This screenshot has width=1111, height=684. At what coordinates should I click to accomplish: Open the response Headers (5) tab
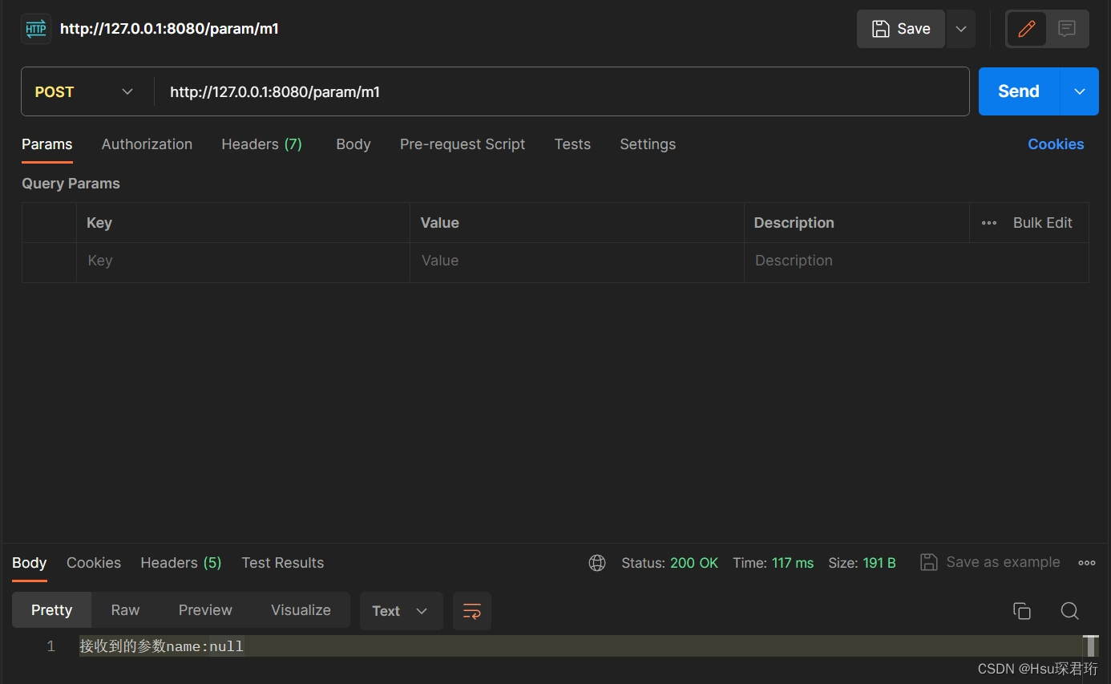pos(181,563)
